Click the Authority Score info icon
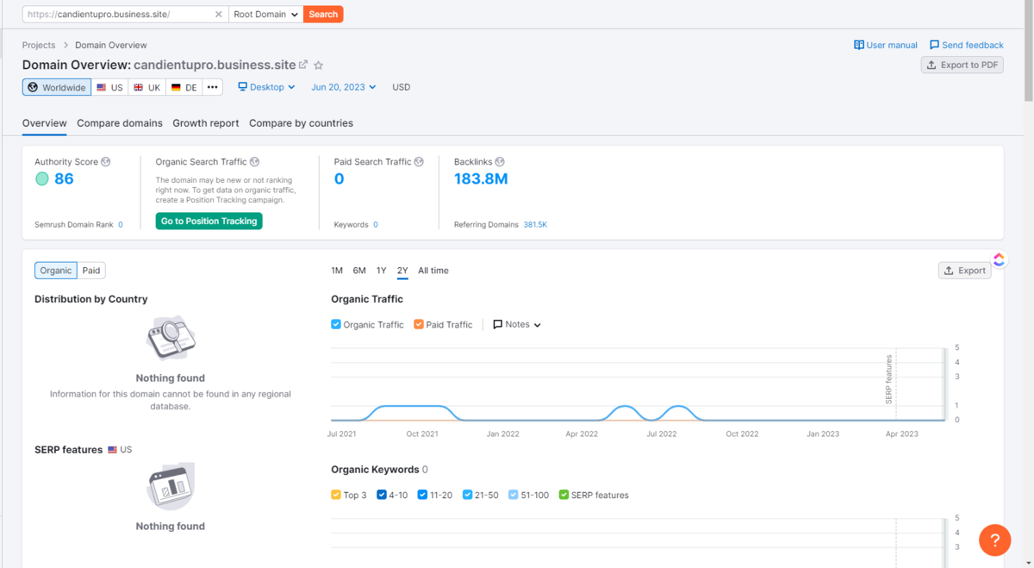Image resolution: width=1034 pixels, height=568 pixels. [106, 162]
